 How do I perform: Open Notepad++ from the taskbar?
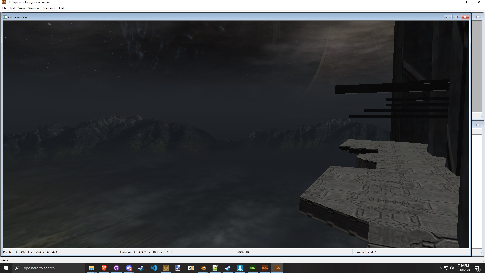pyautogui.click(x=215, y=268)
